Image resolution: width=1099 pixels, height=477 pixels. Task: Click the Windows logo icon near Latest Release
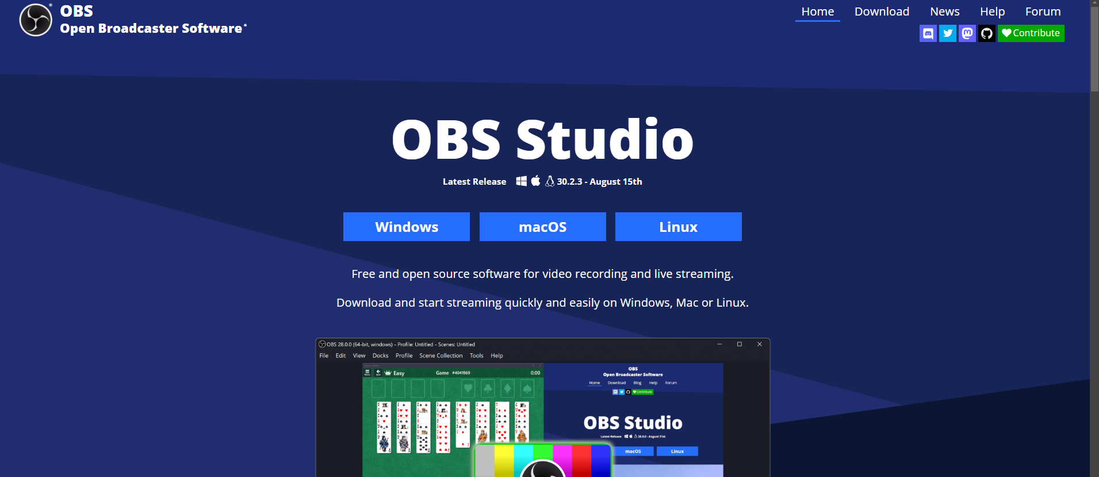[522, 181]
